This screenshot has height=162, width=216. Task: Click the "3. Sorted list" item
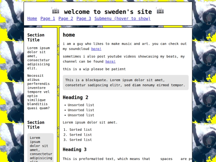click(78, 140)
